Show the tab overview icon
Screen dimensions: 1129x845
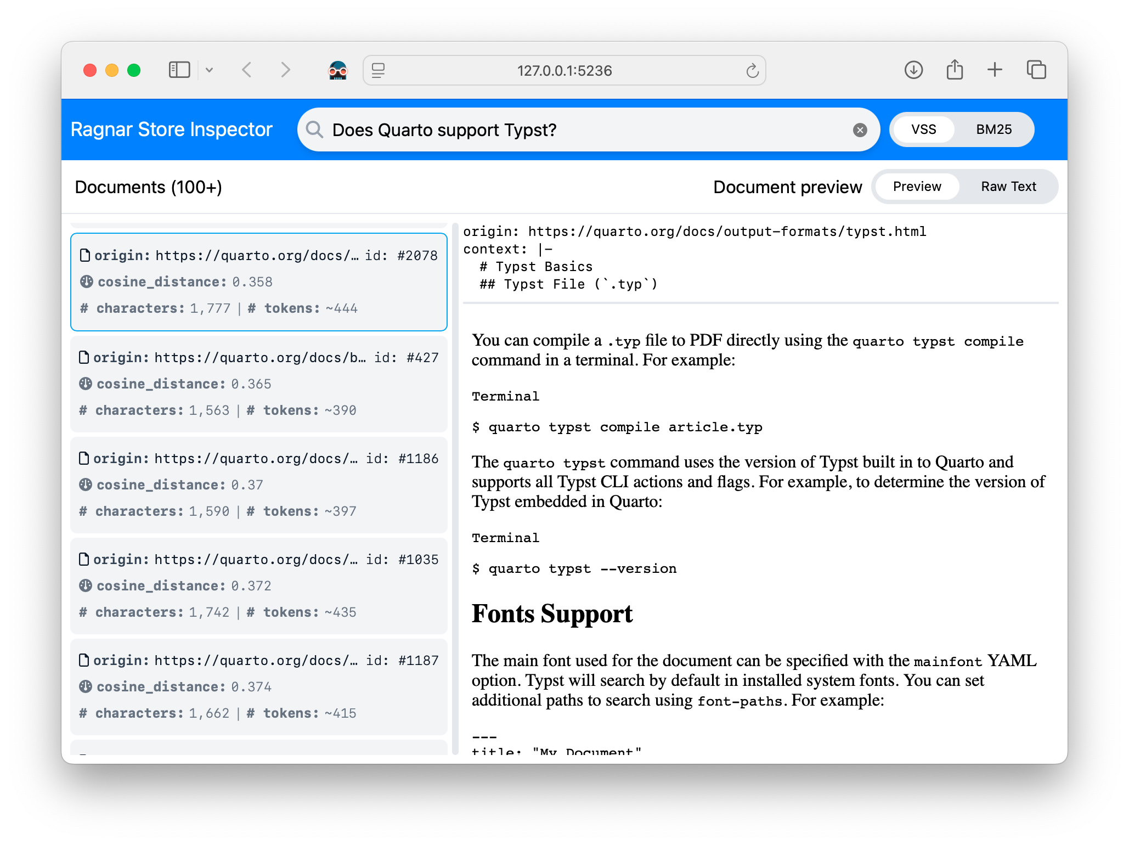(1036, 70)
